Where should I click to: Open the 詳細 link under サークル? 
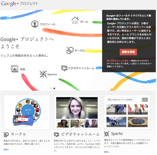pyautogui.click(x=6, y=150)
